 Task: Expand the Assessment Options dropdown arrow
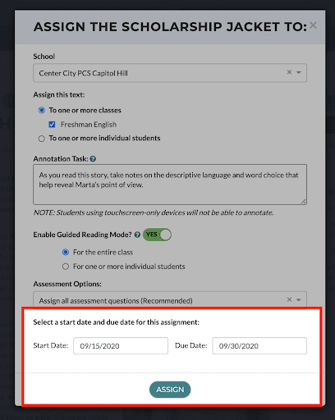[299, 300]
